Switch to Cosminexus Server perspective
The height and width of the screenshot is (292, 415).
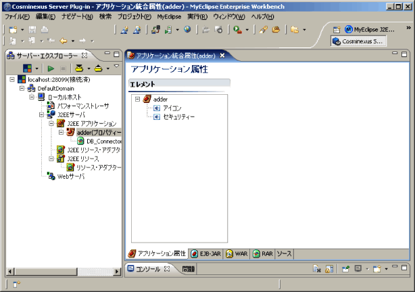click(358, 41)
